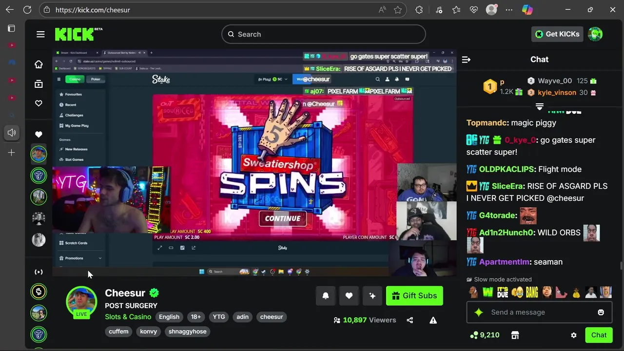The image size is (624, 351).
Task: Report stream via warning triangle icon
Action: (x=433, y=320)
